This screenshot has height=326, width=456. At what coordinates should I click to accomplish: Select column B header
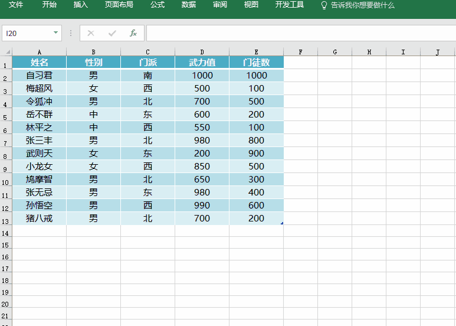pyautogui.click(x=93, y=52)
